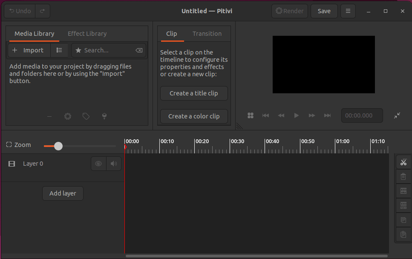Undock the viewer with the corner-arrows icon
The width and height of the screenshot is (412, 259).
click(397, 115)
